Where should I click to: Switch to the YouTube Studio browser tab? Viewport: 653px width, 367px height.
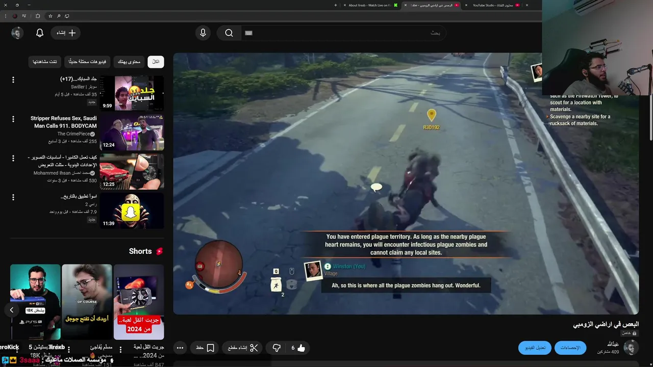coord(492,5)
